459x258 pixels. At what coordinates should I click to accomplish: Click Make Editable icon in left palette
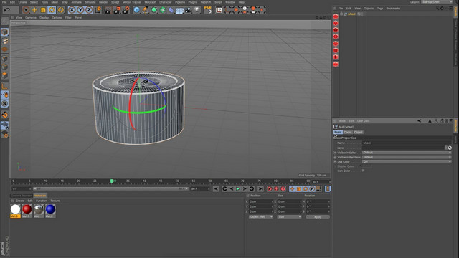pos(5,21)
